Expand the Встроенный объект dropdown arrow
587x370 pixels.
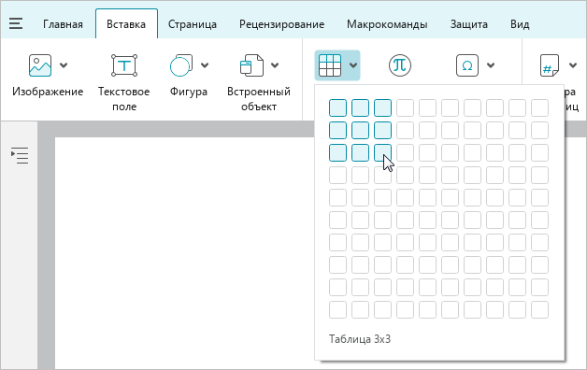tap(275, 65)
